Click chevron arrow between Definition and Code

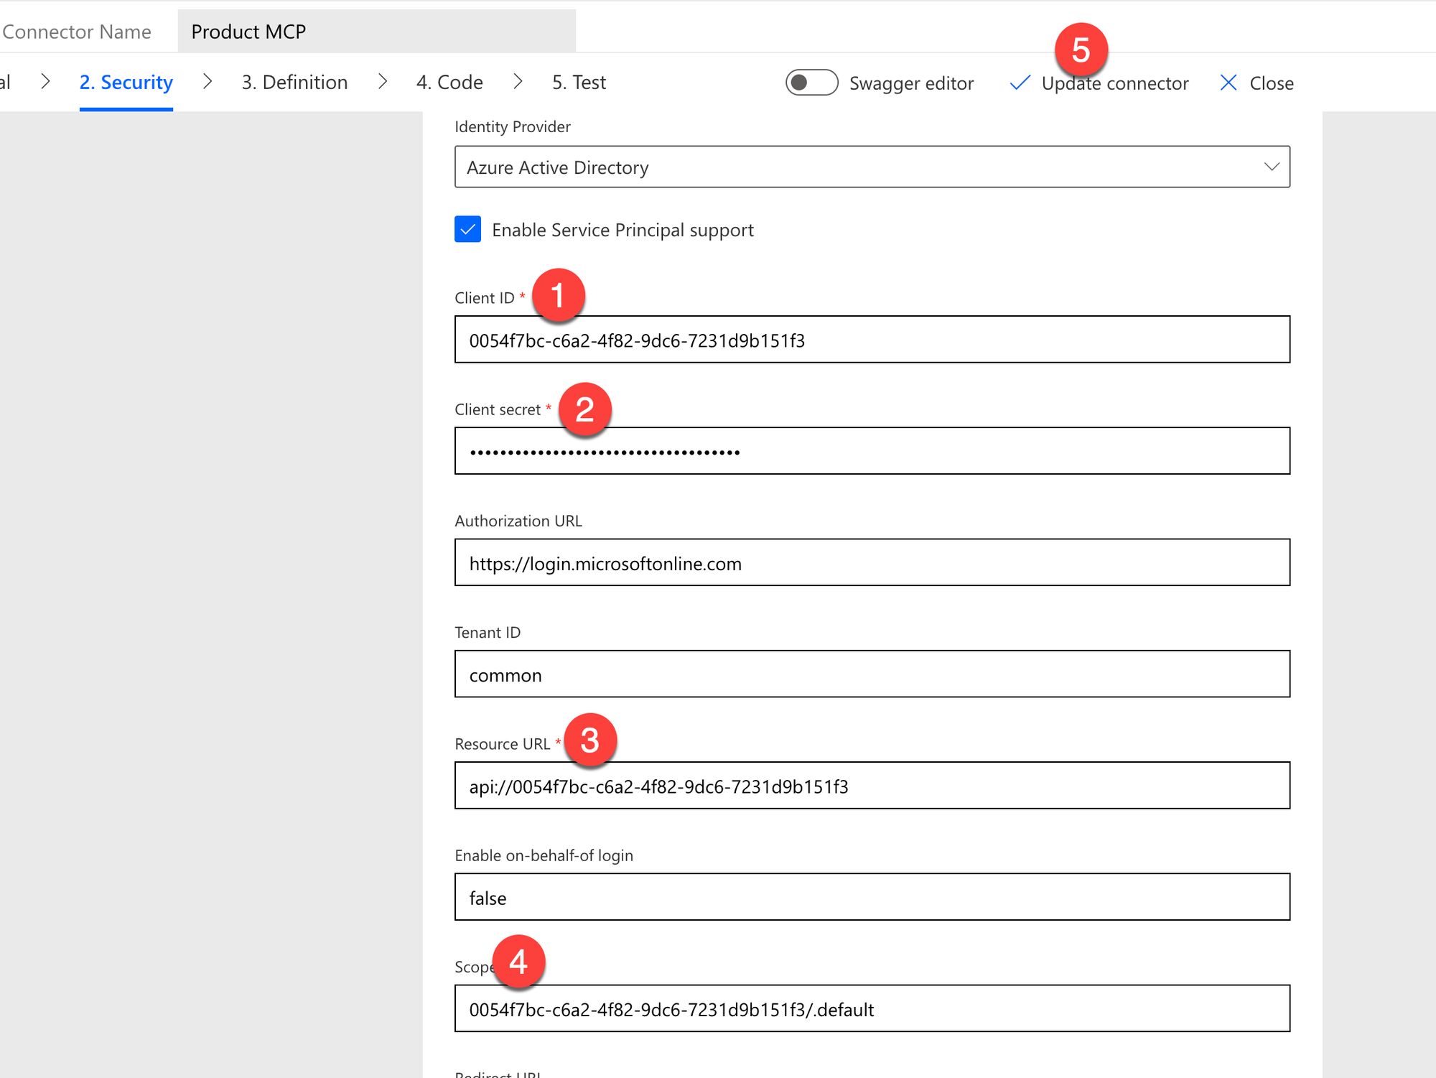pyautogui.click(x=383, y=82)
